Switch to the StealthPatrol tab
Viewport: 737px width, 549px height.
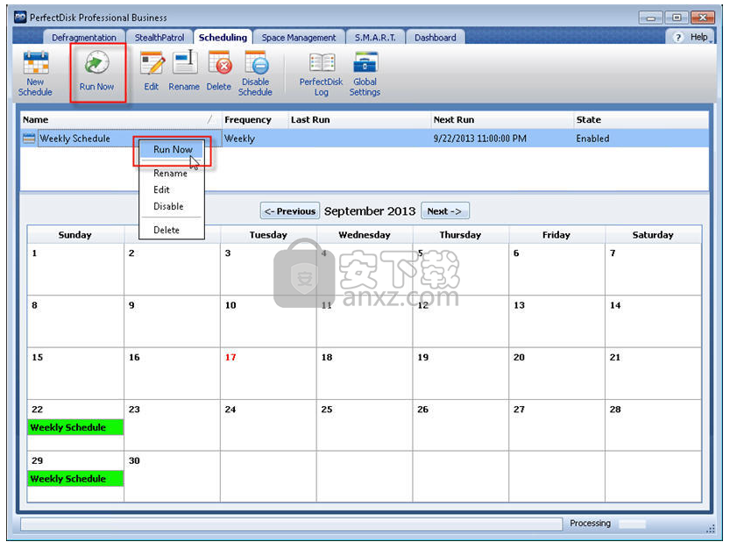(x=159, y=38)
